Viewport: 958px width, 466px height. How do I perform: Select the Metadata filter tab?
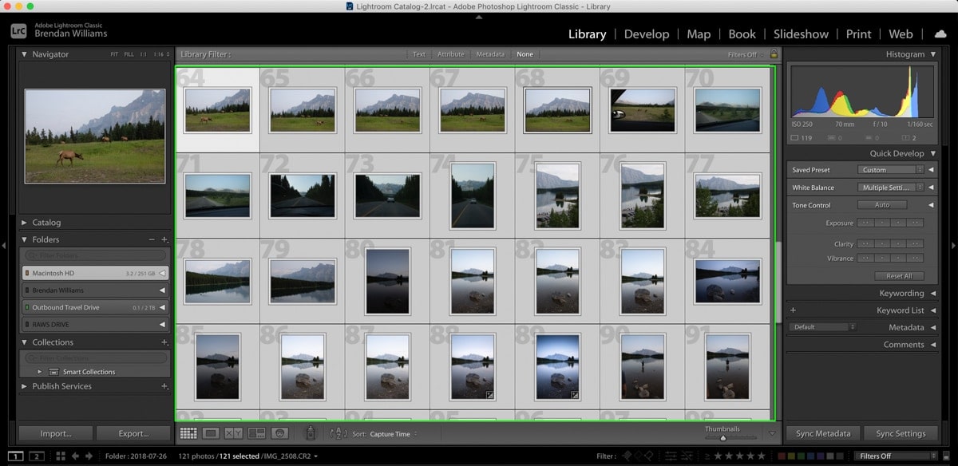pos(490,54)
